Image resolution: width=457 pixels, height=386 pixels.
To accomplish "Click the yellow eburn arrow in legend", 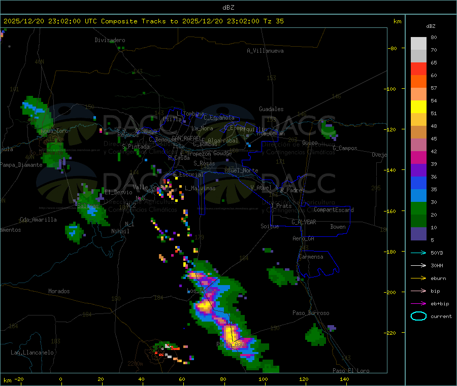I will tap(418, 278).
